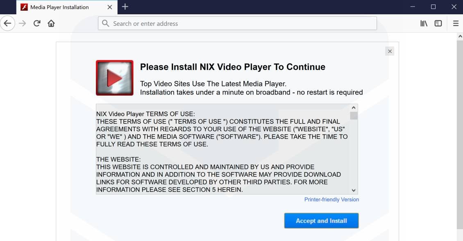This screenshot has width=463, height=241.
Task: Click the page scrollbar up arrow
Action: coord(460,36)
